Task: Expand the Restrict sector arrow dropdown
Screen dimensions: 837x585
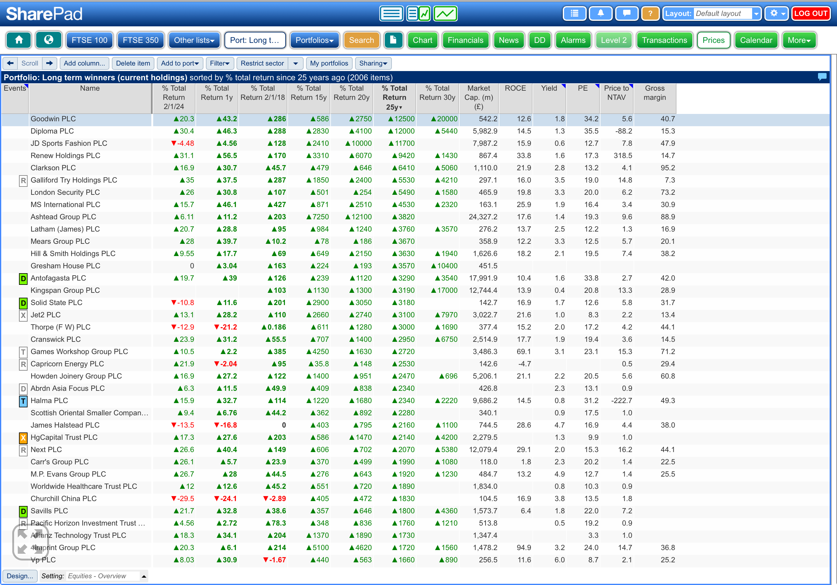Action: click(x=296, y=63)
